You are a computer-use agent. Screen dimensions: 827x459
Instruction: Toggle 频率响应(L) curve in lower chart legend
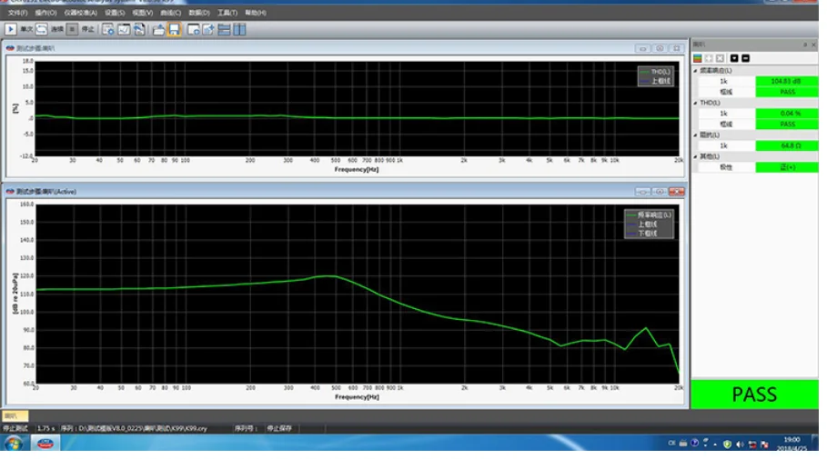tap(649, 215)
